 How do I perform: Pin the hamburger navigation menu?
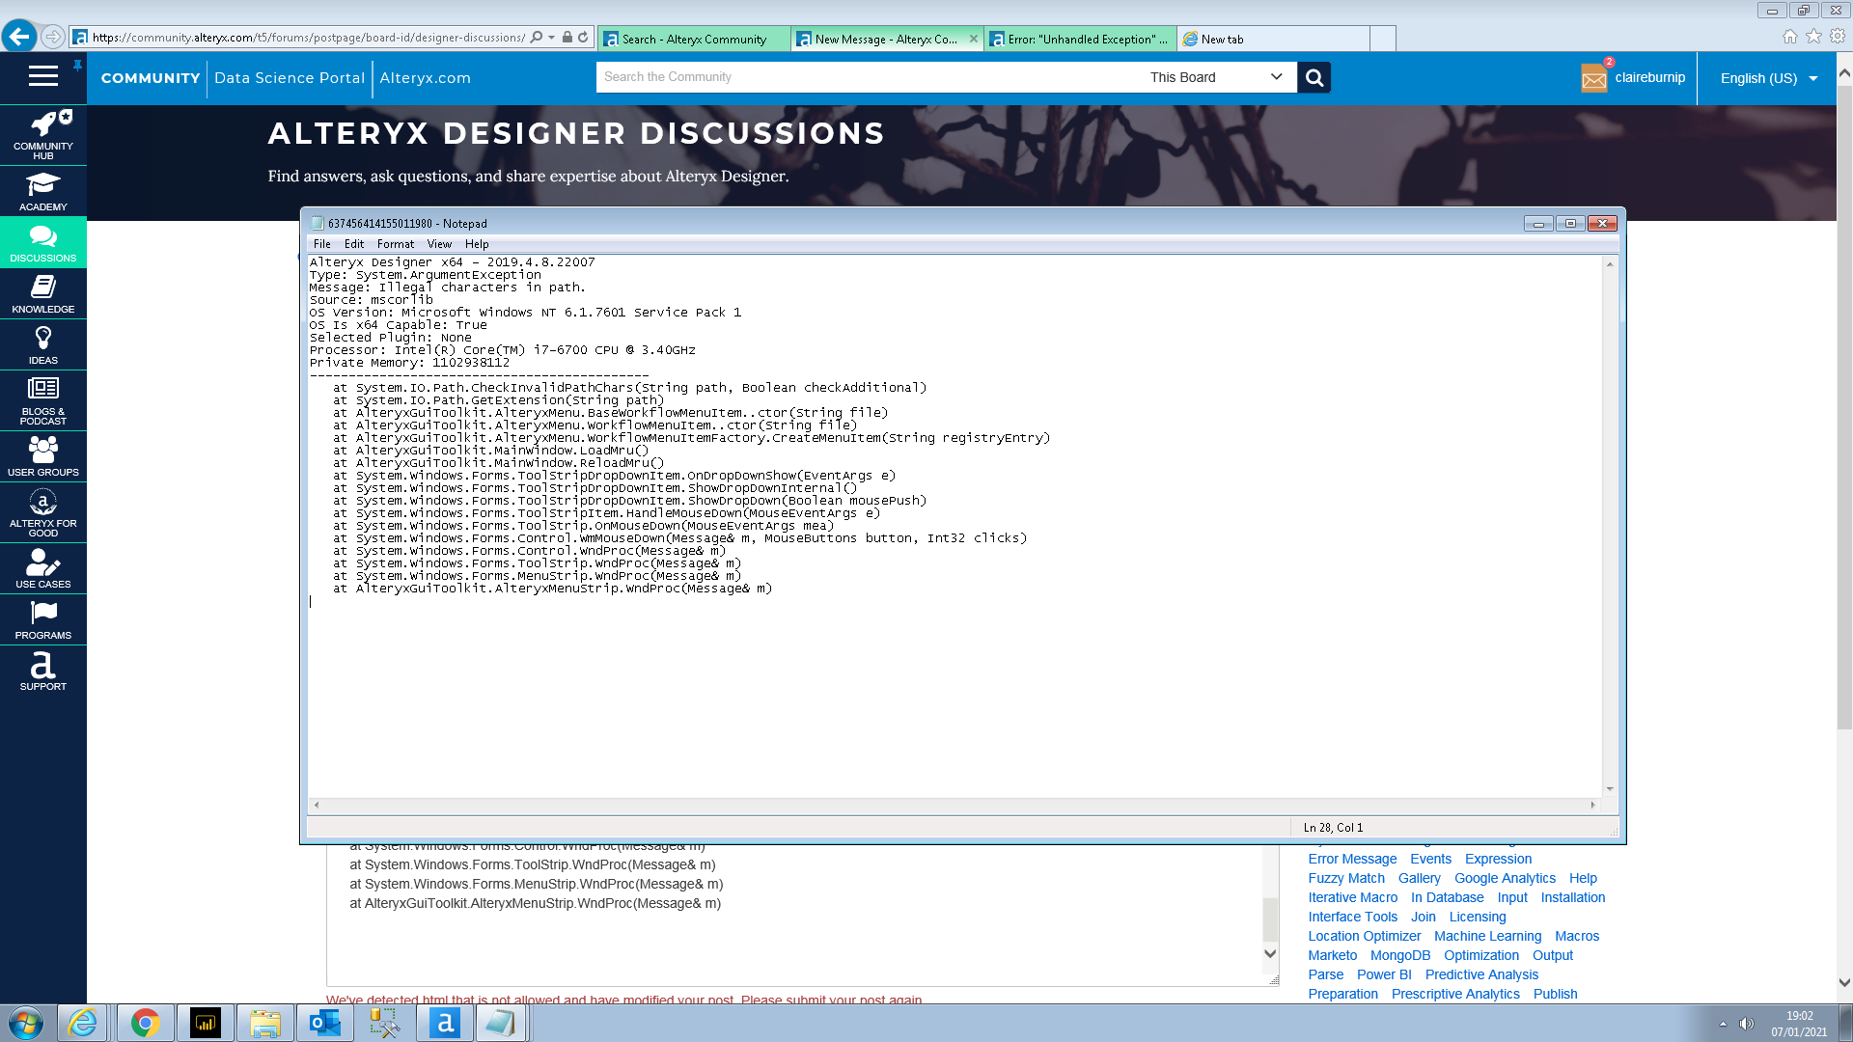(x=75, y=66)
